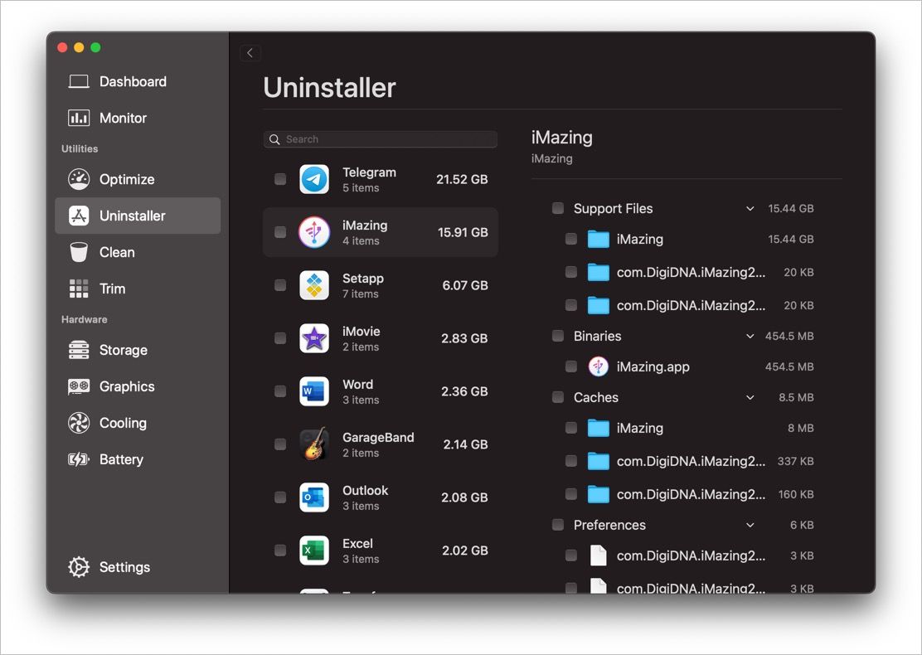922x655 pixels.
Task: Check the iMovie checkbox
Action: pos(280,338)
